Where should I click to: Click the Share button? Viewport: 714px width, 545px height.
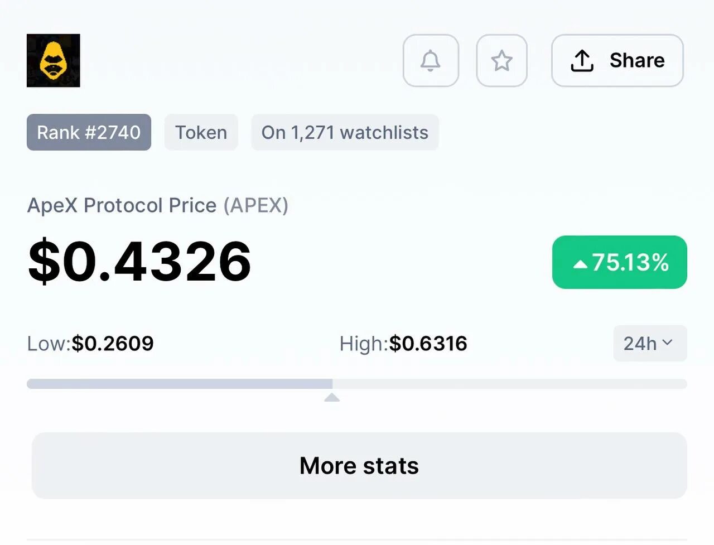[x=617, y=60]
